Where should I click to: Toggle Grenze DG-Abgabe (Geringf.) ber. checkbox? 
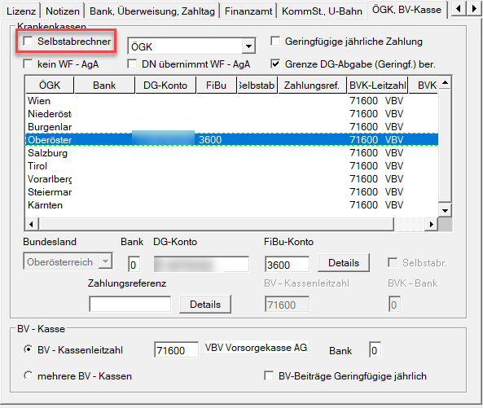275,64
